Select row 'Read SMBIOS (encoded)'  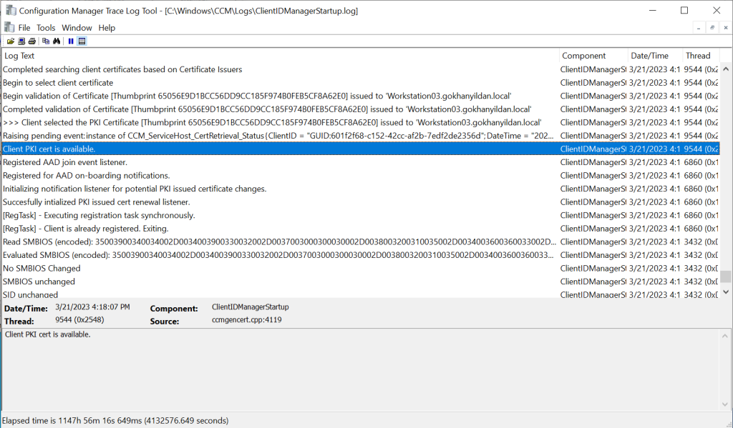[x=360, y=242]
